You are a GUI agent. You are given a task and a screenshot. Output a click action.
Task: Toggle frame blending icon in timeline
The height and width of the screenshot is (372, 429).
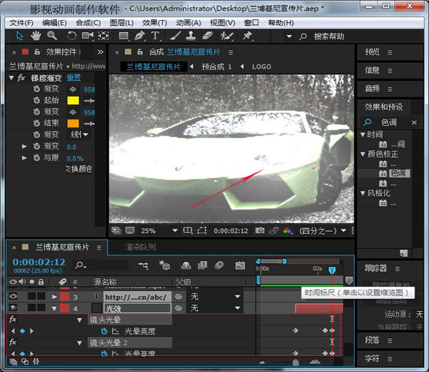pyautogui.click(x=202, y=265)
